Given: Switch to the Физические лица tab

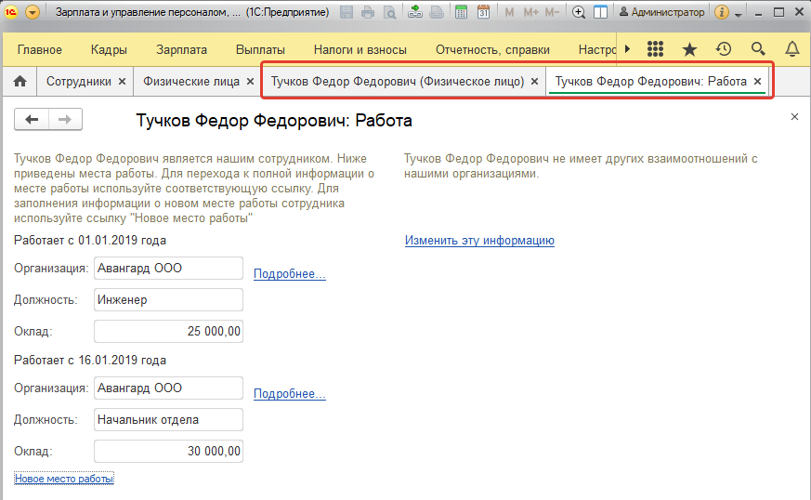Looking at the screenshot, I should [190, 82].
